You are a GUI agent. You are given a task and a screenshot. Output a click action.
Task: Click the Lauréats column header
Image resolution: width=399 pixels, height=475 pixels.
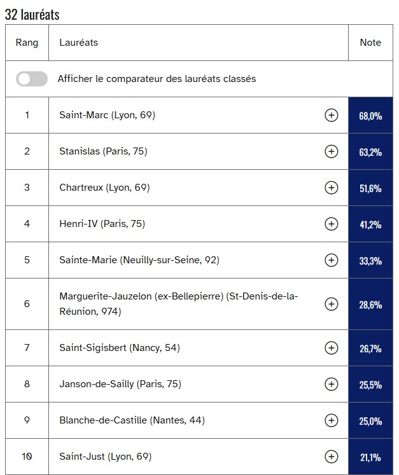[x=78, y=43]
